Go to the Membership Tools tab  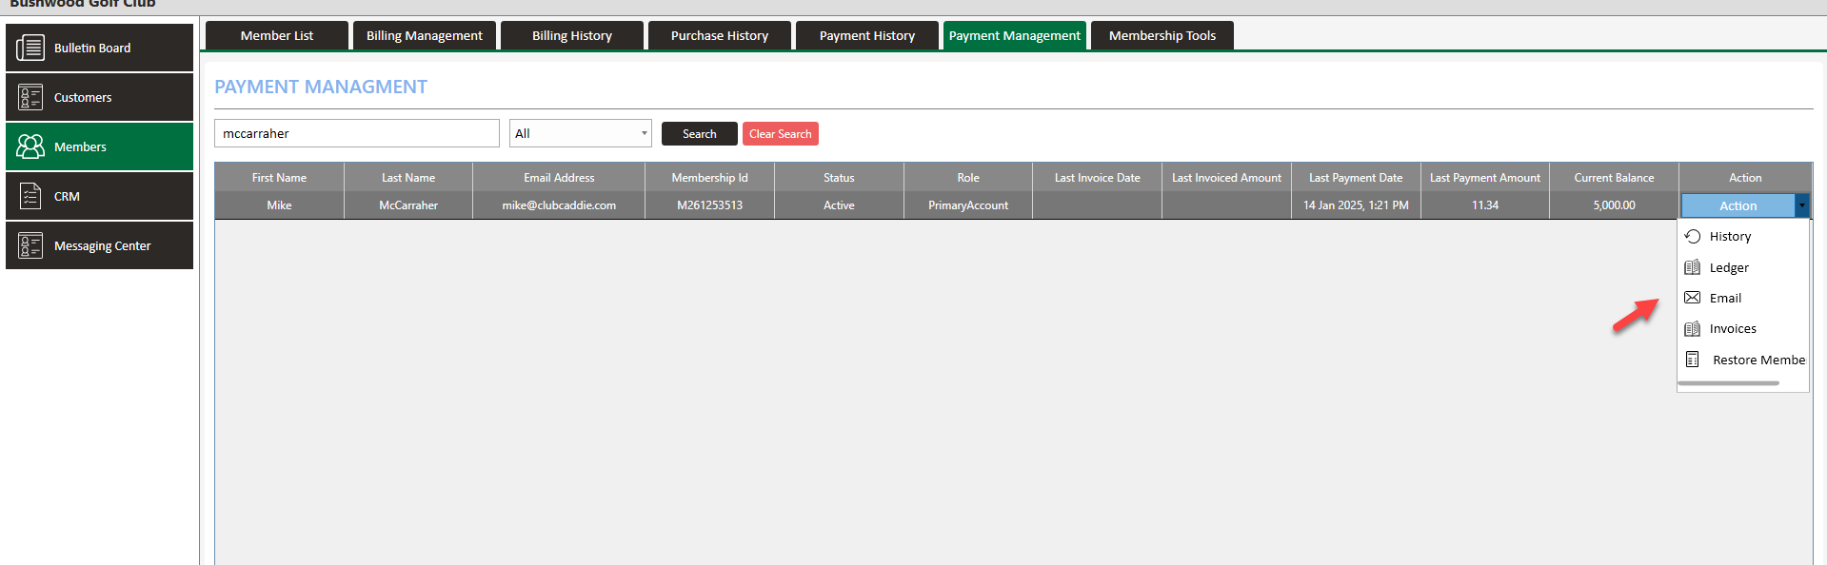[x=1162, y=35]
